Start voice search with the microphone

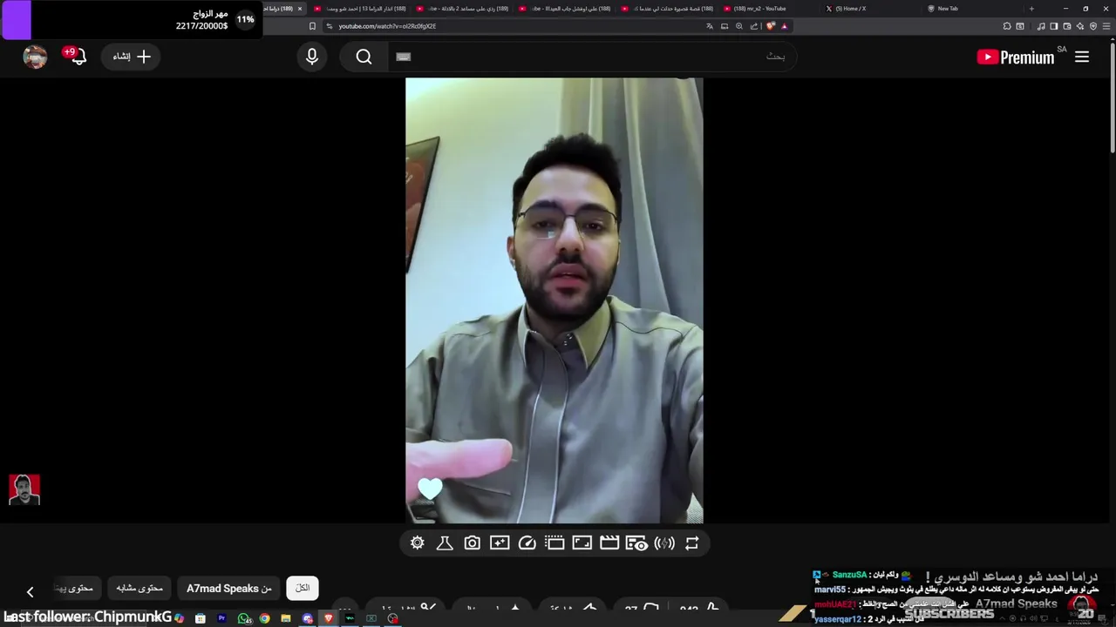pos(312,57)
